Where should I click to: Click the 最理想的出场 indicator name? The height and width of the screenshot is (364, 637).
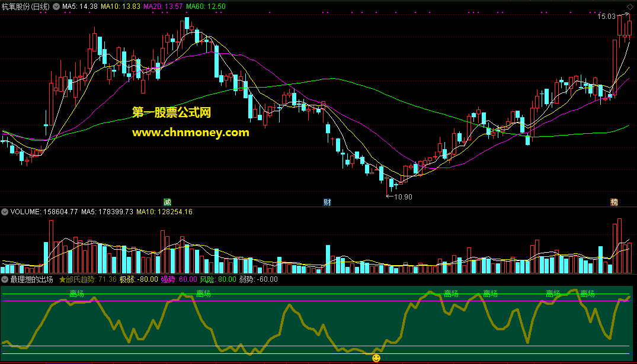[x=31, y=279]
